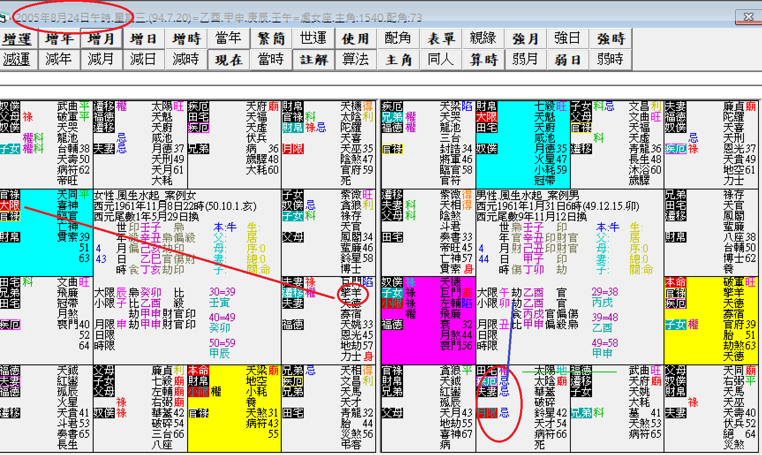This screenshot has height=455, width=762.
Task: Open 註解 annotations
Action: click(313, 60)
